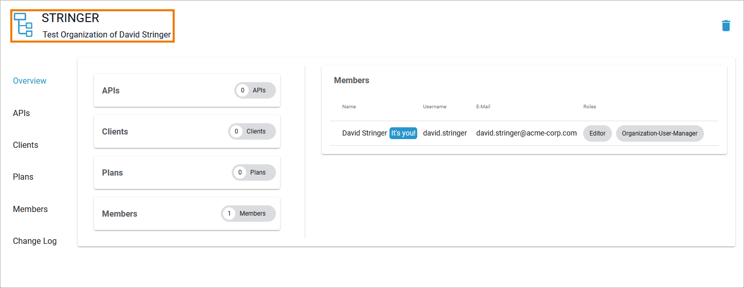The image size is (744, 288).
Task: Select Plans in the sidebar
Action: pyautogui.click(x=23, y=177)
